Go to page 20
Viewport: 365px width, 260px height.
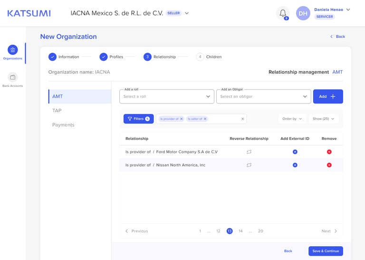coord(260,231)
